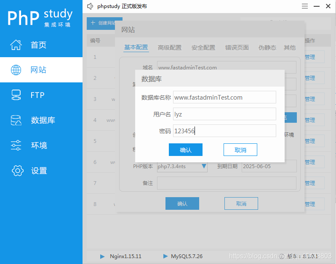Open the hamburger menu icon
Image resolution: width=336 pixels, height=264 pixels.
[305, 6]
